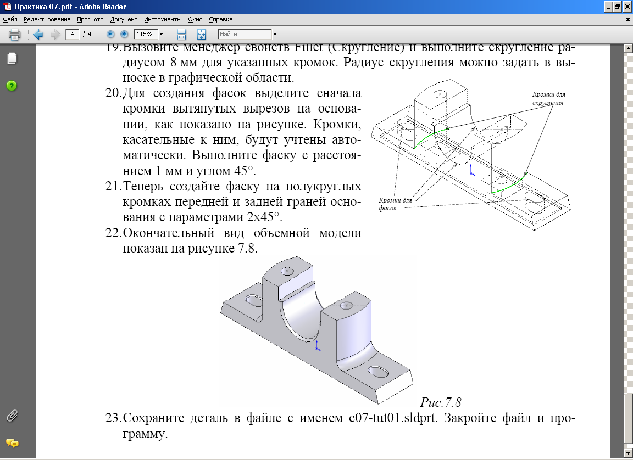Open the Инструменты menu
The image size is (633, 460).
point(163,19)
